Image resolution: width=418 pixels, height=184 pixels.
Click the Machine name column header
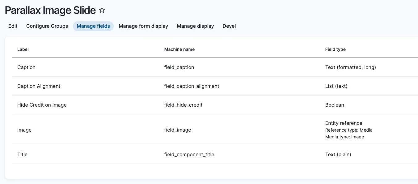click(179, 49)
